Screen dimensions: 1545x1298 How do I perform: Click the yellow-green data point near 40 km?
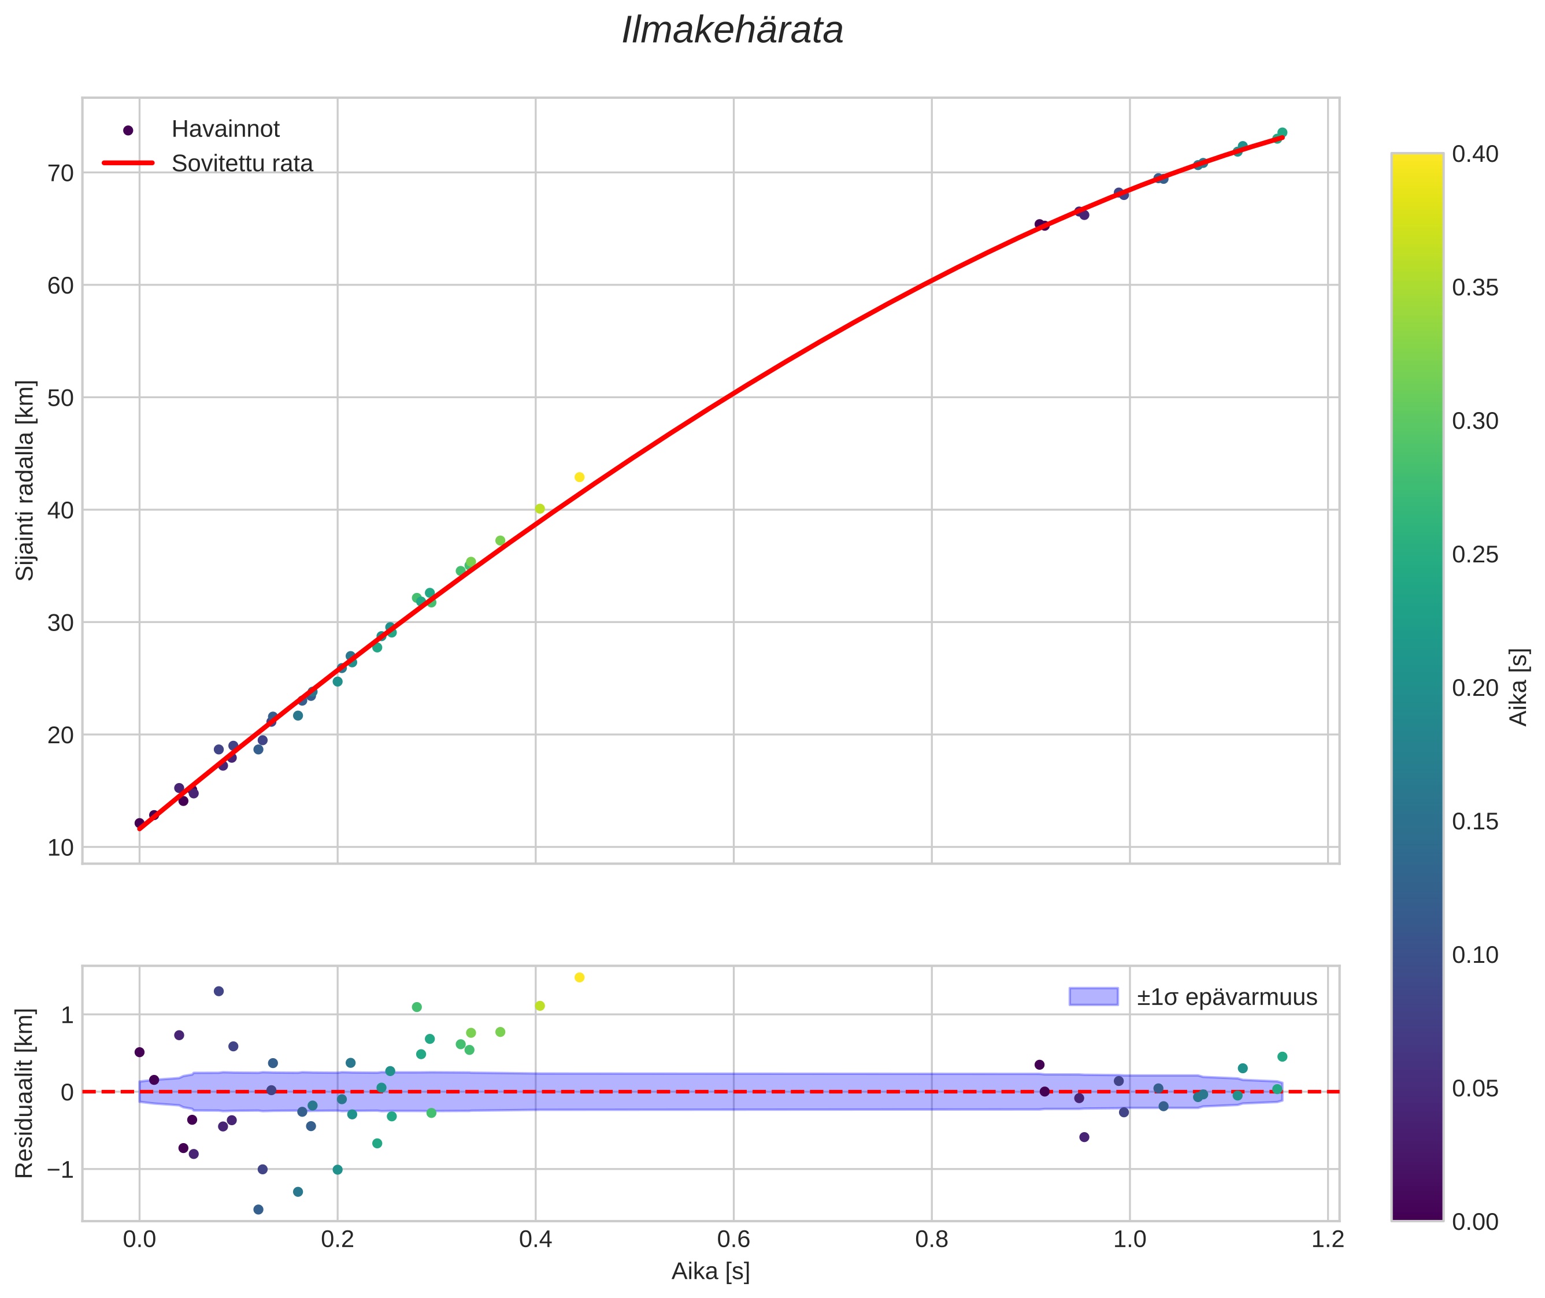click(539, 509)
